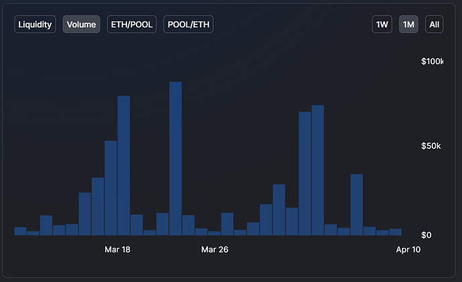Viewport: 462px width, 282px height.
Task: Switch to the Liquidity chart view
Action: [35, 25]
